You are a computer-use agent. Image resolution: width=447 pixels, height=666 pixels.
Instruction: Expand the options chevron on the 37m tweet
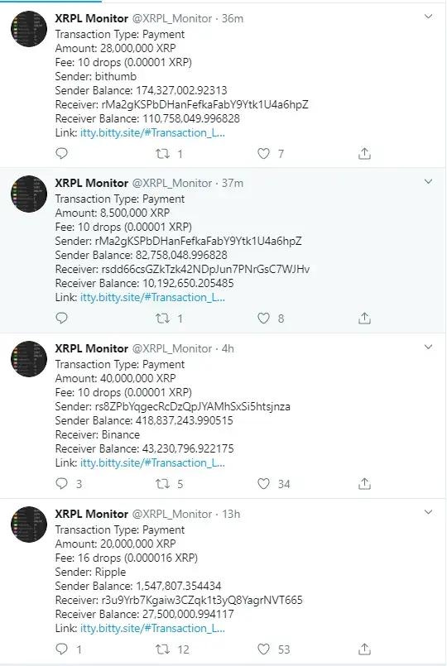pos(428,181)
